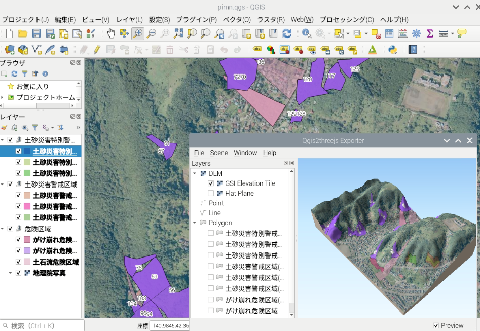This screenshot has height=331, width=480.
Task: Collapse the DEM tree node
Action: coord(195,174)
